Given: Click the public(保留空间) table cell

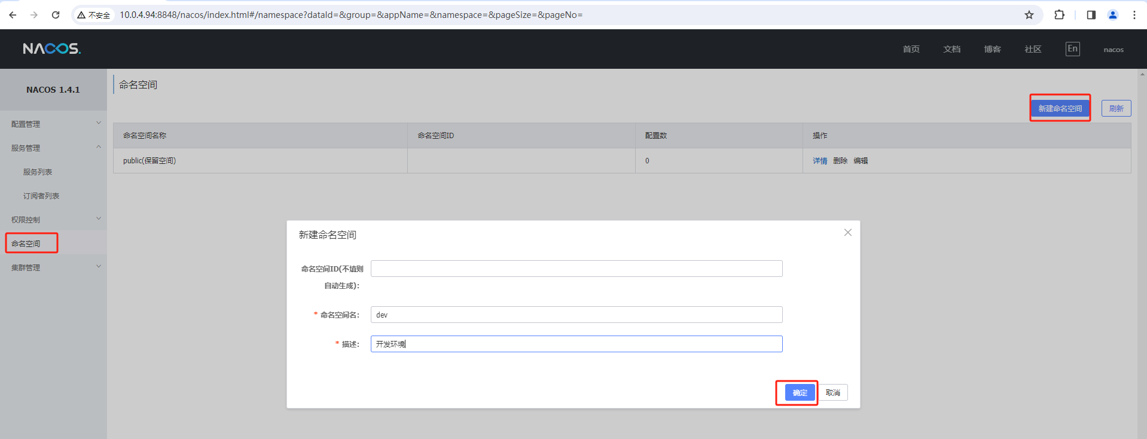Looking at the screenshot, I should 260,161.
